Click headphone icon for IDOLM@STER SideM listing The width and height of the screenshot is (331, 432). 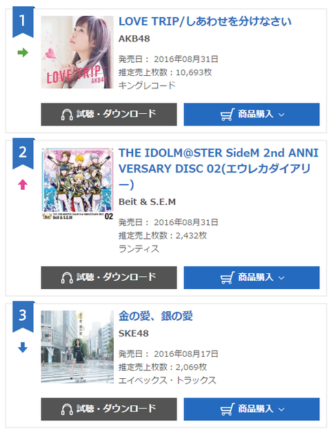coord(67,277)
